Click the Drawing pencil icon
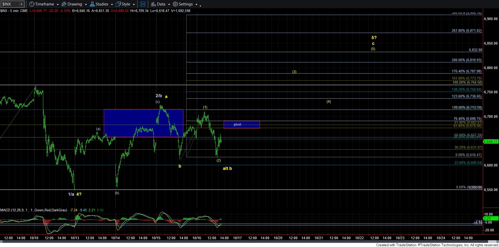 [64, 4]
